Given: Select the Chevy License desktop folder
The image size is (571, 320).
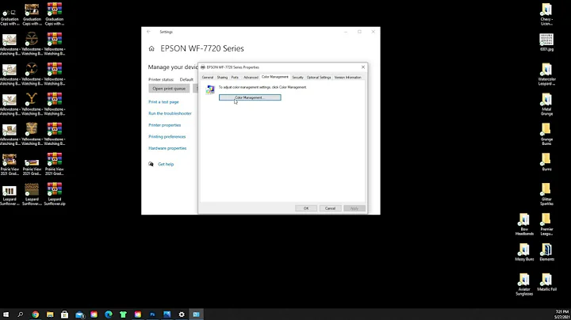Looking at the screenshot, I should [546, 14].
